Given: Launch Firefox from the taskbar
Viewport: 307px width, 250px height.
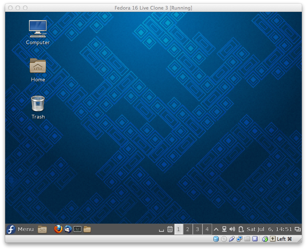Looking at the screenshot, I should [58, 229].
